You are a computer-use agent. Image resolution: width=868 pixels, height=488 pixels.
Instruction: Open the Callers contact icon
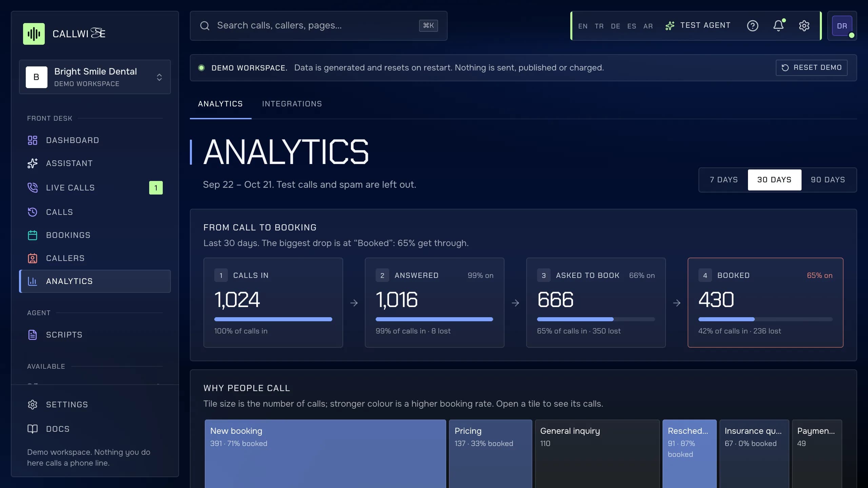tap(33, 258)
